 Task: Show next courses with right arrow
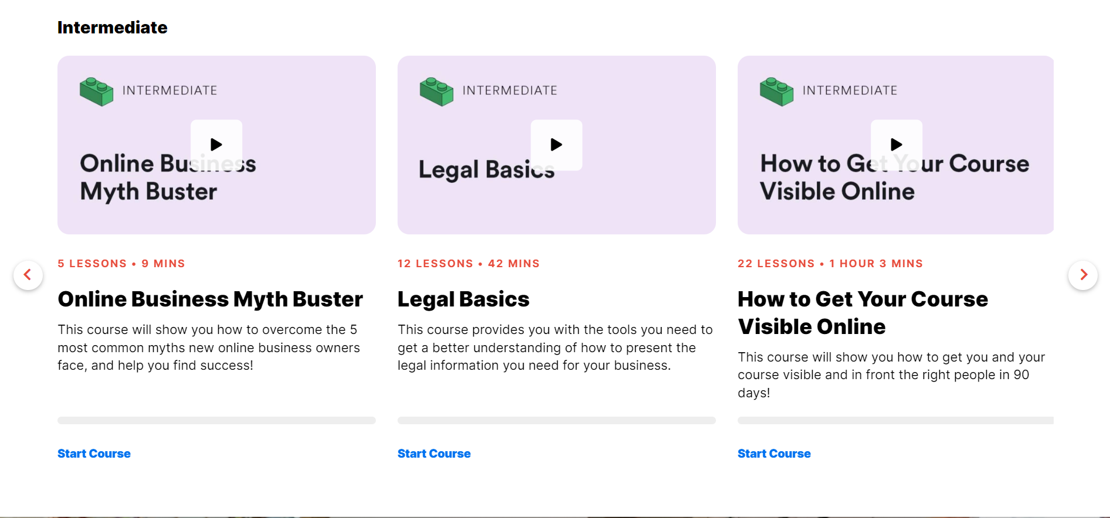[x=1083, y=275]
